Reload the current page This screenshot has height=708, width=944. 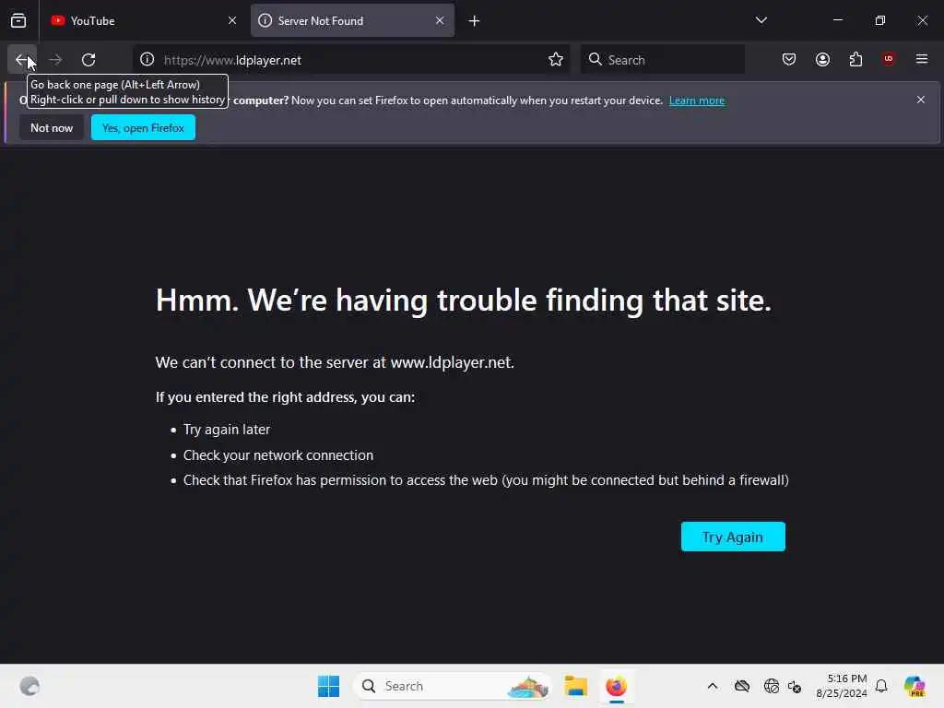(x=88, y=60)
